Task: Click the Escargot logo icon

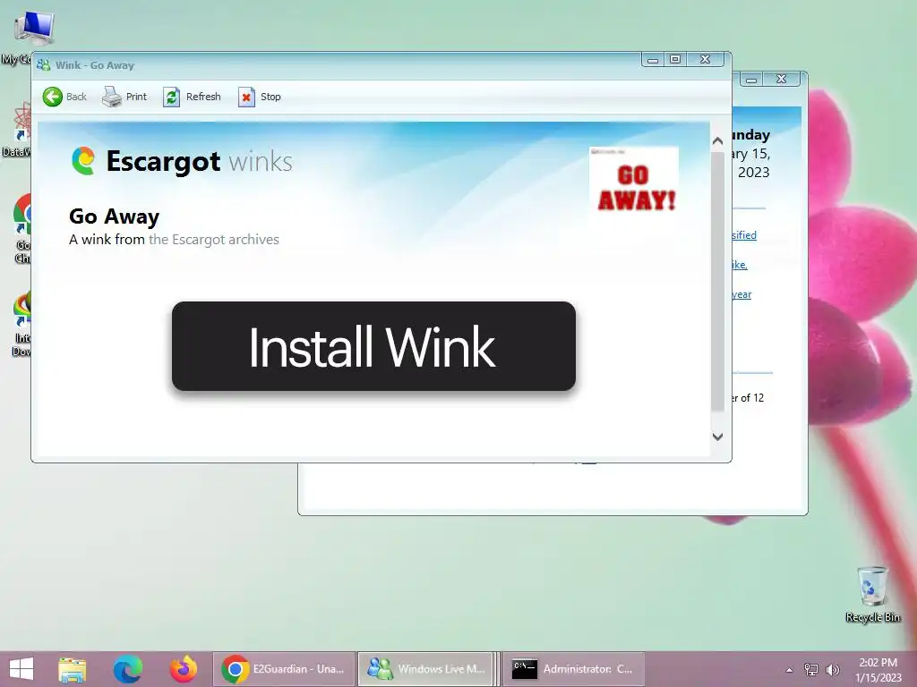Action: click(x=83, y=161)
